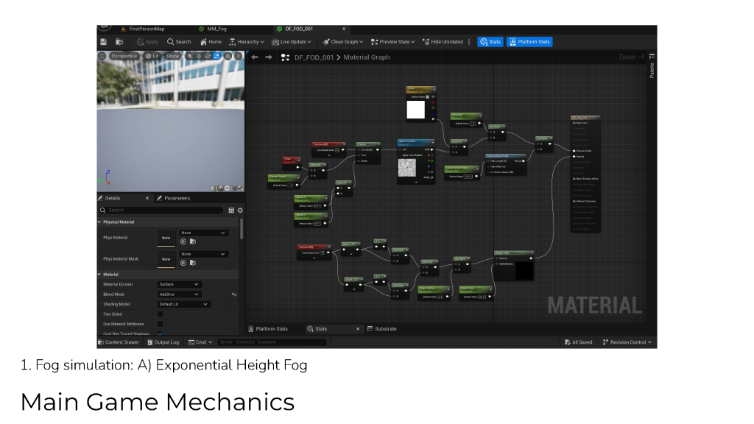754x424 pixels.
Task: Enable the Two Sided checkbox
Action: [x=161, y=314]
